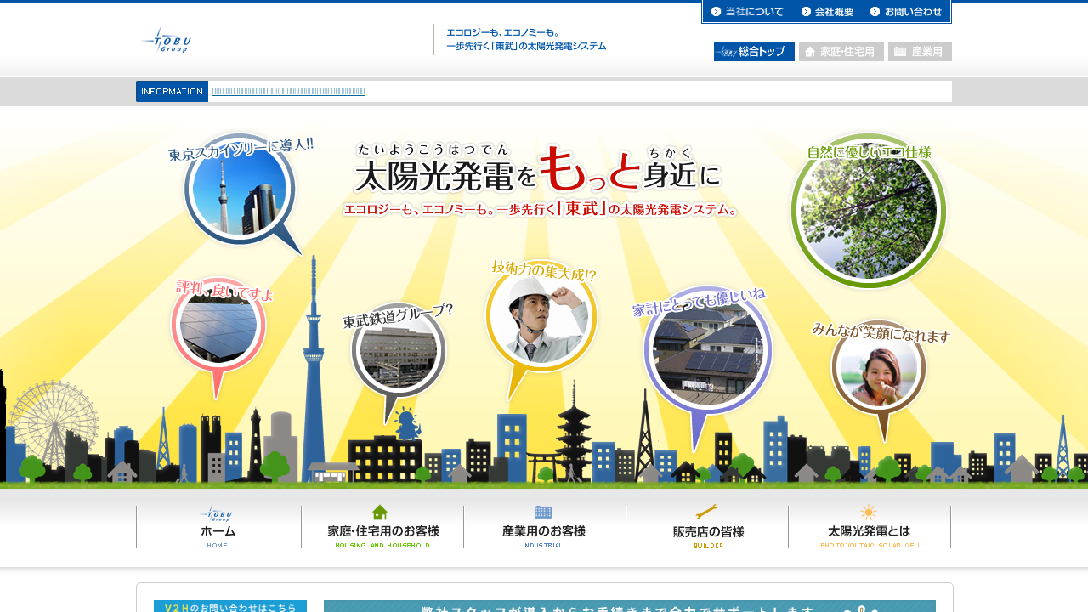Viewport: 1088px width, 612px height.
Task: Click the information news ticker link
Action: [x=288, y=91]
